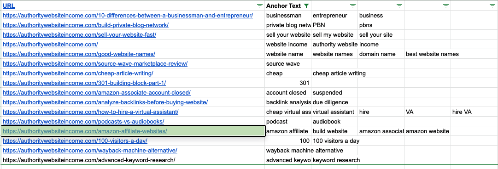Open the cheap-article-writing URL

coord(78,73)
